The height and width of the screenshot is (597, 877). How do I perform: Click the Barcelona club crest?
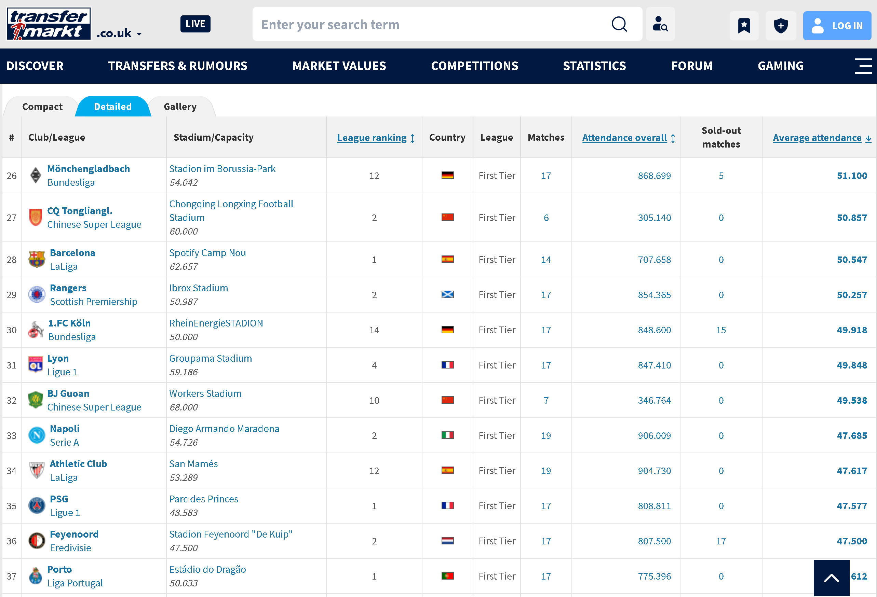pyautogui.click(x=37, y=260)
